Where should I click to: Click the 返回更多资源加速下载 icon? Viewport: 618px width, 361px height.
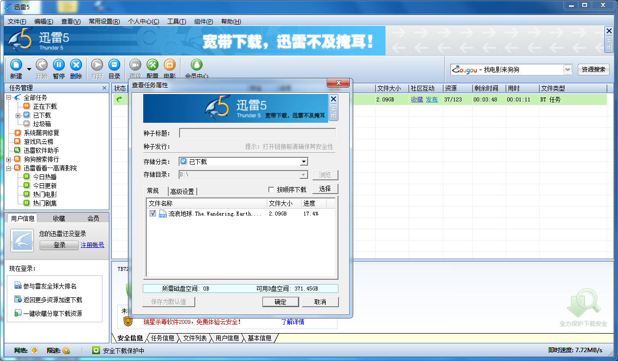tap(18, 300)
